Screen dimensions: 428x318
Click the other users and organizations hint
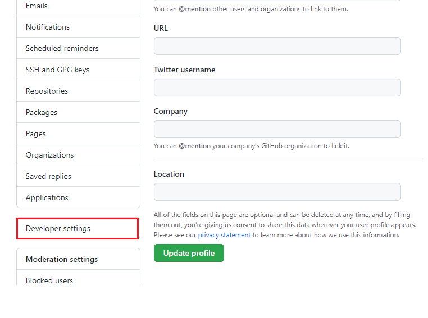[x=251, y=9]
